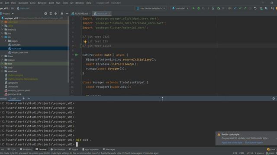Screen dimensions: 277x155
Task: Click the rollback undo arrow icon in toolbar
Action: pyautogui.click(x=255, y=8)
